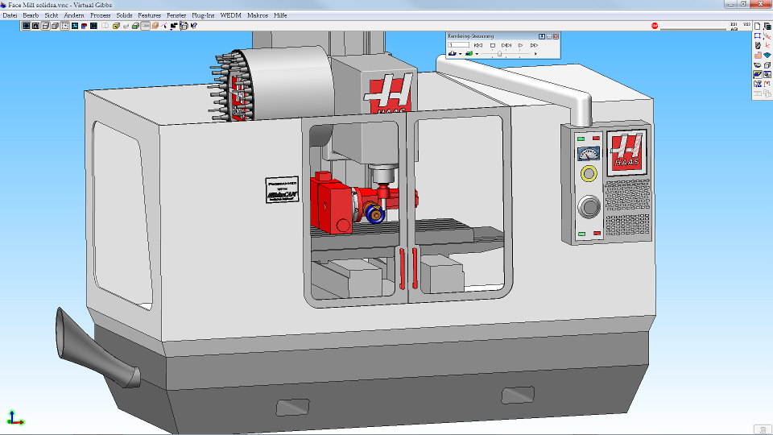Click the red coordinate system palette icon
The height and width of the screenshot is (435, 773).
(x=767, y=45)
